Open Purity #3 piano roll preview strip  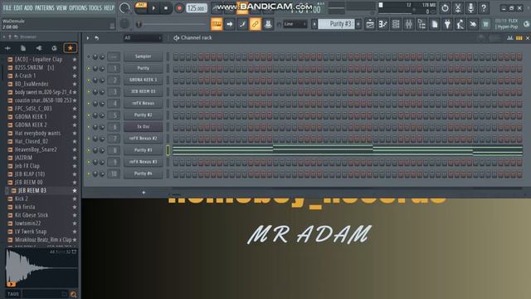pos(348,150)
